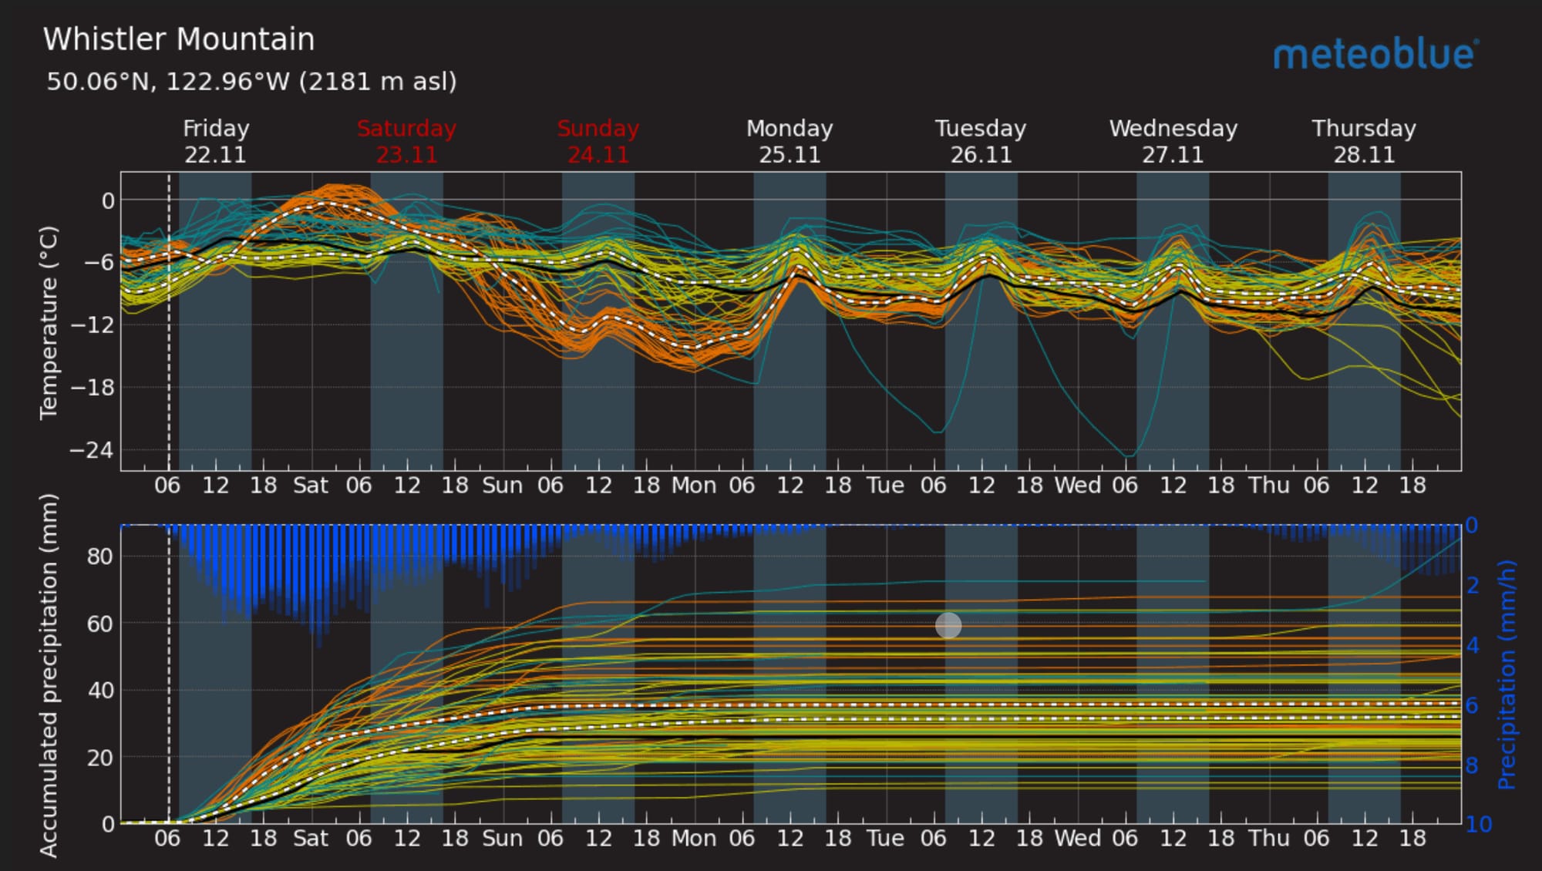Click the Sat tick under temperature chart
Screen dimensions: 1542x871
click(x=311, y=486)
